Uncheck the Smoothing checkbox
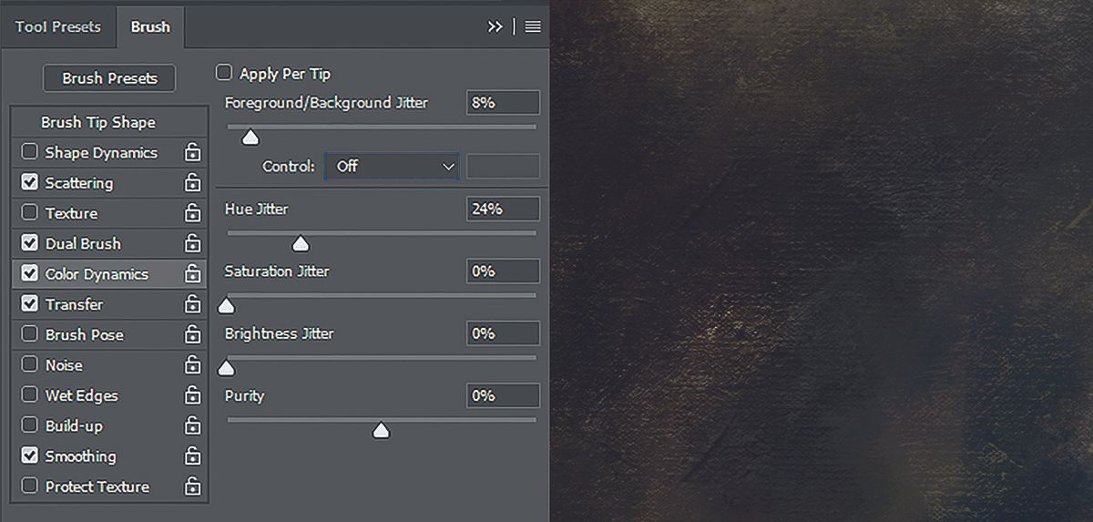Image resolution: width=1093 pixels, height=522 pixels. (x=30, y=456)
